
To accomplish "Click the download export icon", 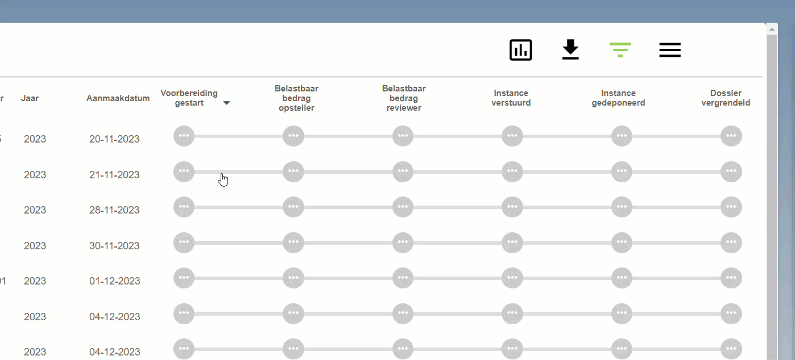I will pyautogui.click(x=570, y=50).
